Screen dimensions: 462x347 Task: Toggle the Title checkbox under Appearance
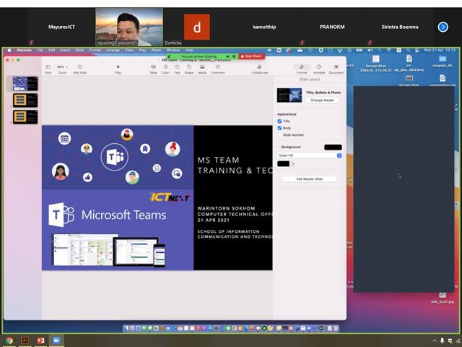279,121
